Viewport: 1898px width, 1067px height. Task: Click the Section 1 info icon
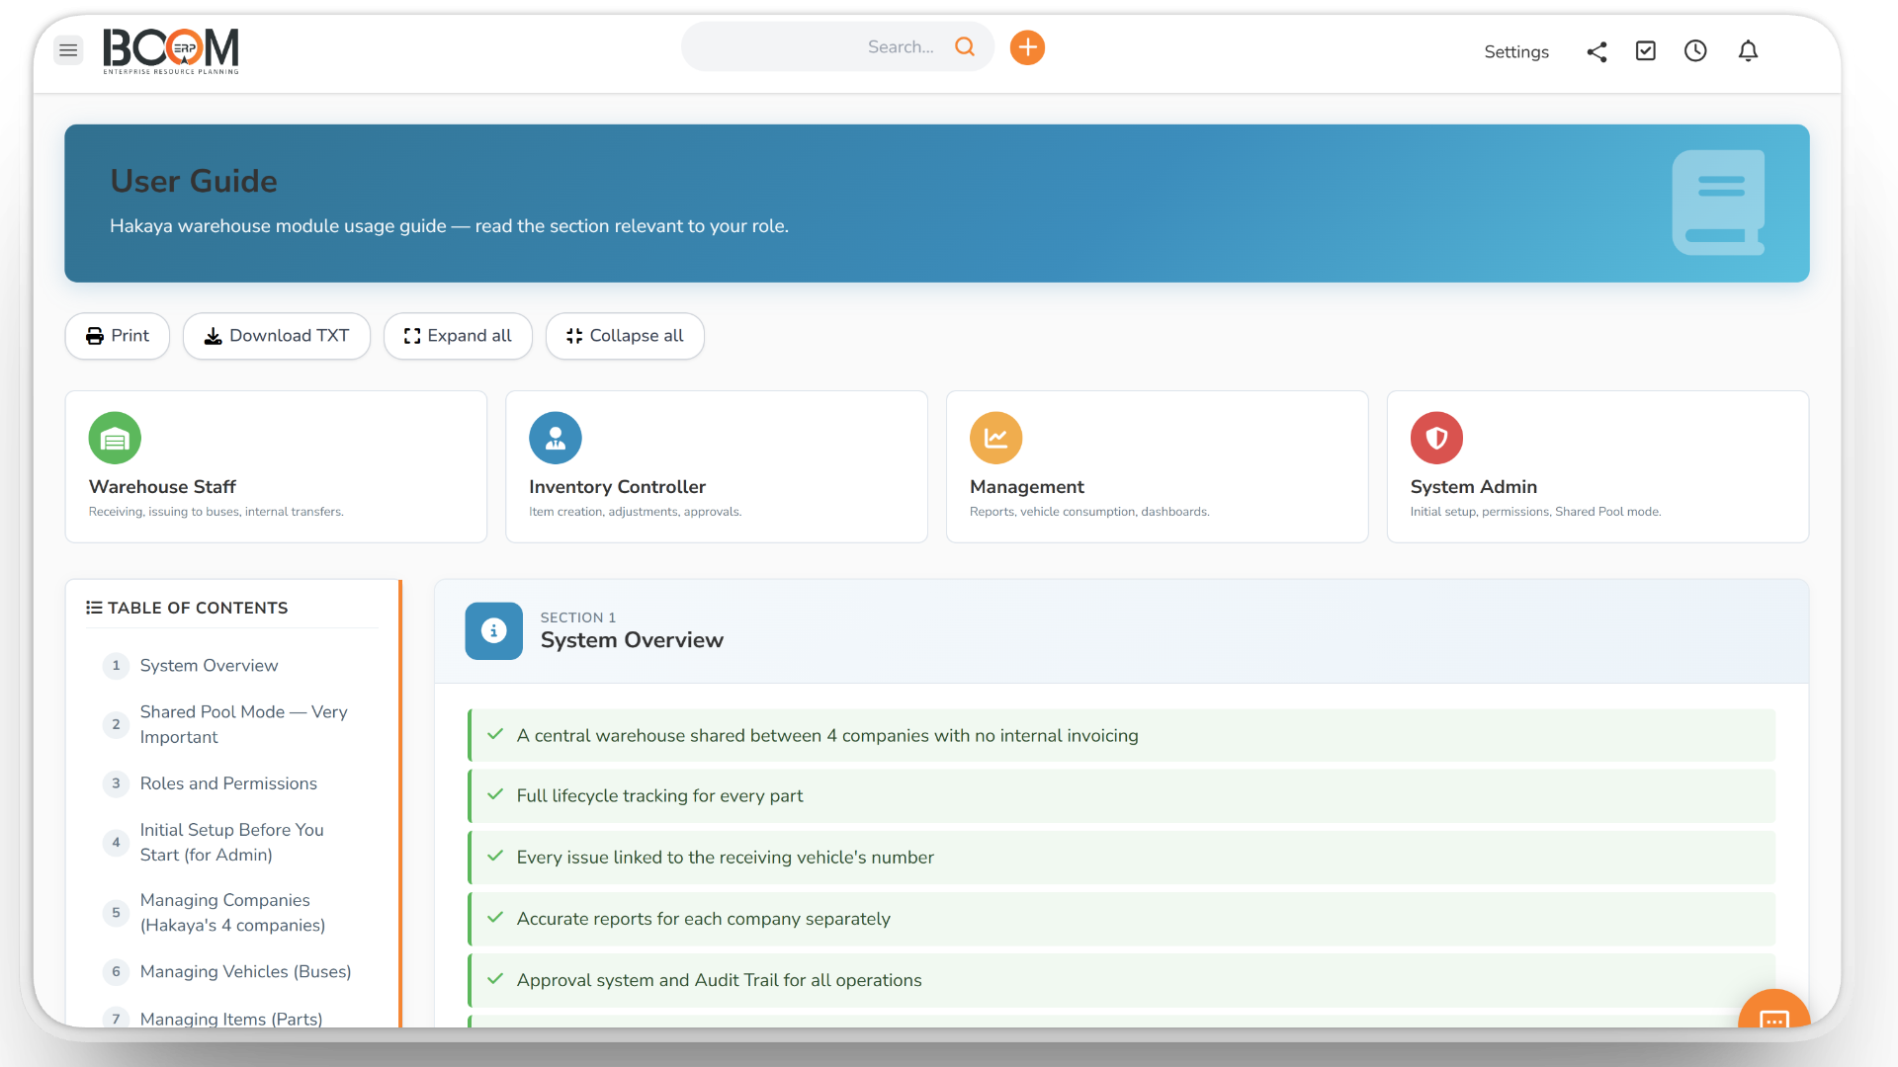493,630
